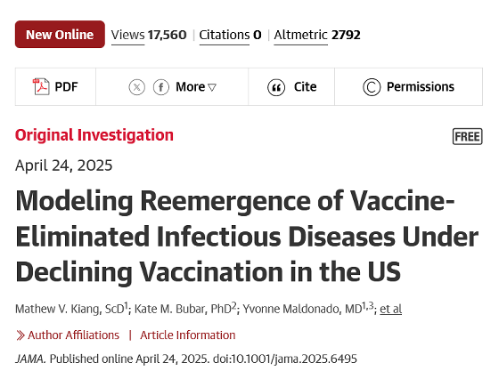Image resolution: width=499 pixels, height=379 pixels.
Task: Click the quotation mark Cite icon
Action: [276, 87]
